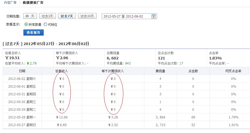The height and width of the screenshot is (133, 250).
Task: Click the 1.91% click rate cell
Action: point(233,125)
